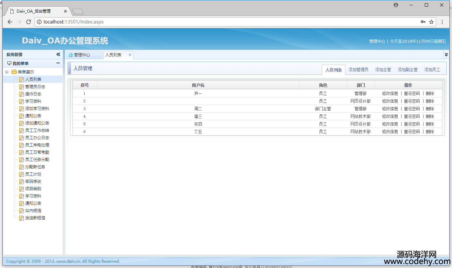Click 重设密码 for 周二
This screenshot has height=268, width=452.
click(412, 109)
